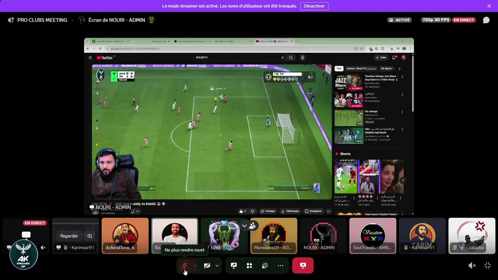This screenshot has height=280, width=498.
Task: Show more filter chips with right arrow
Action: click(399, 68)
